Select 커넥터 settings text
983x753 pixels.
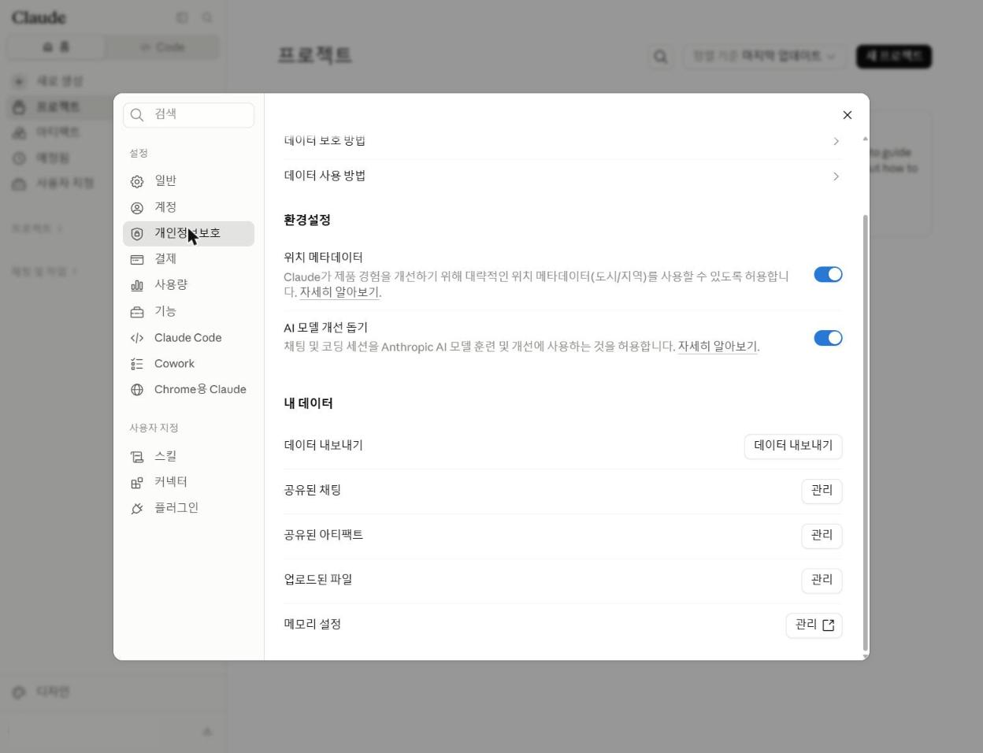[171, 482]
